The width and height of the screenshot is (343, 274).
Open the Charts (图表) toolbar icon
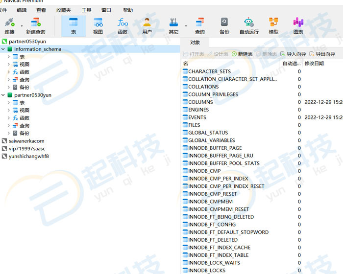(298, 23)
